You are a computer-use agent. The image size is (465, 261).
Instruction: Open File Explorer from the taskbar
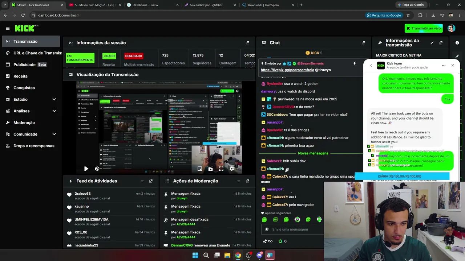pyautogui.click(x=227, y=255)
